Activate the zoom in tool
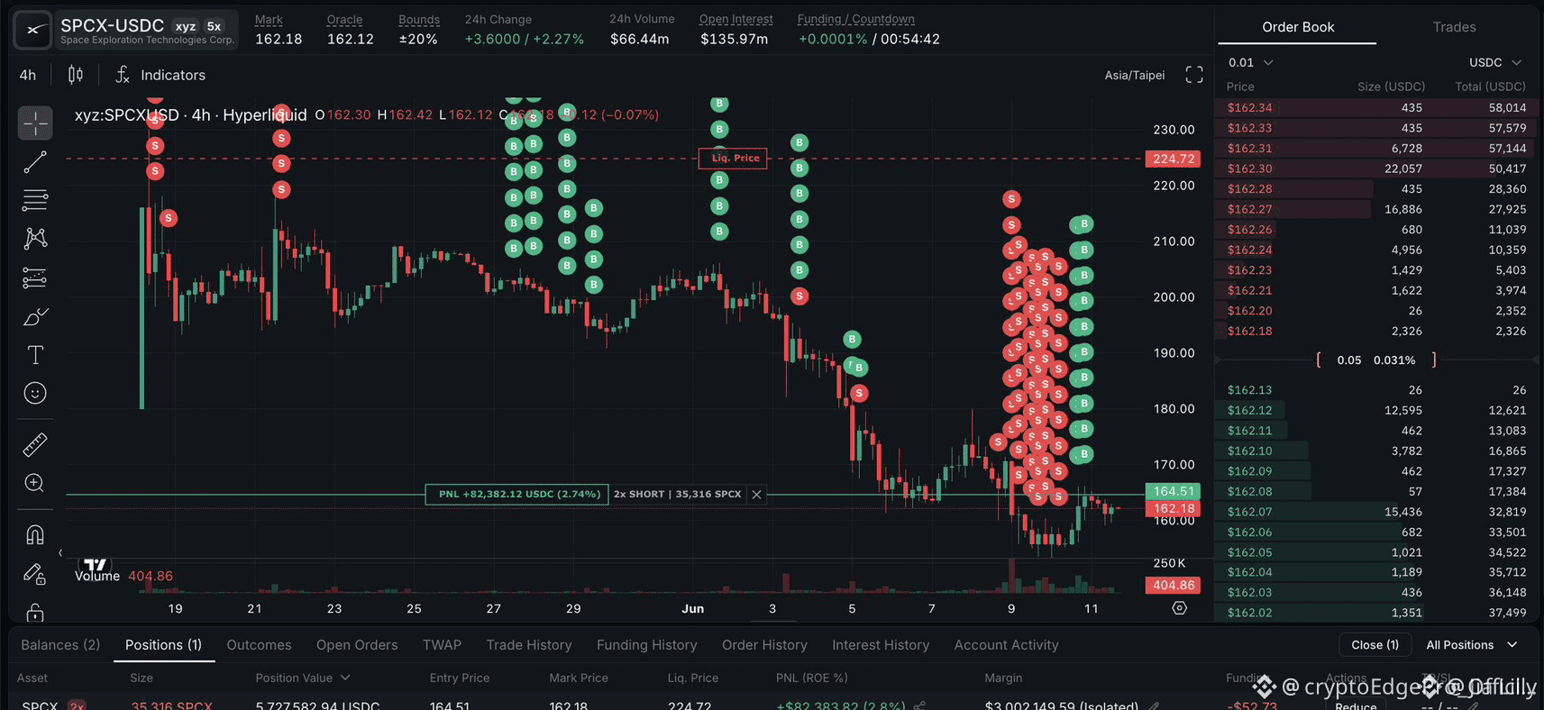The image size is (1544, 710). (x=35, y=483)
